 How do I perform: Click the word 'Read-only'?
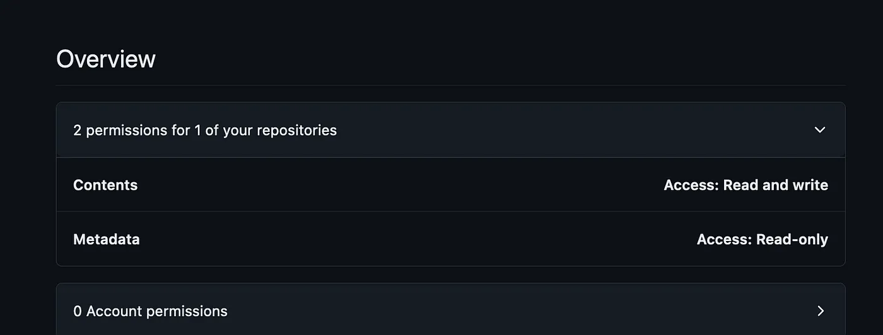(792, 239)
